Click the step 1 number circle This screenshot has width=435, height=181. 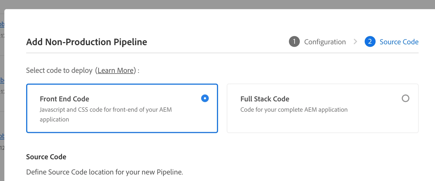click(294, 42)
